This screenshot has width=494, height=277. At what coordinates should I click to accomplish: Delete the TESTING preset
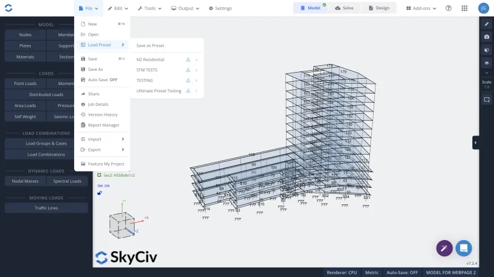(x=196, y=81)
